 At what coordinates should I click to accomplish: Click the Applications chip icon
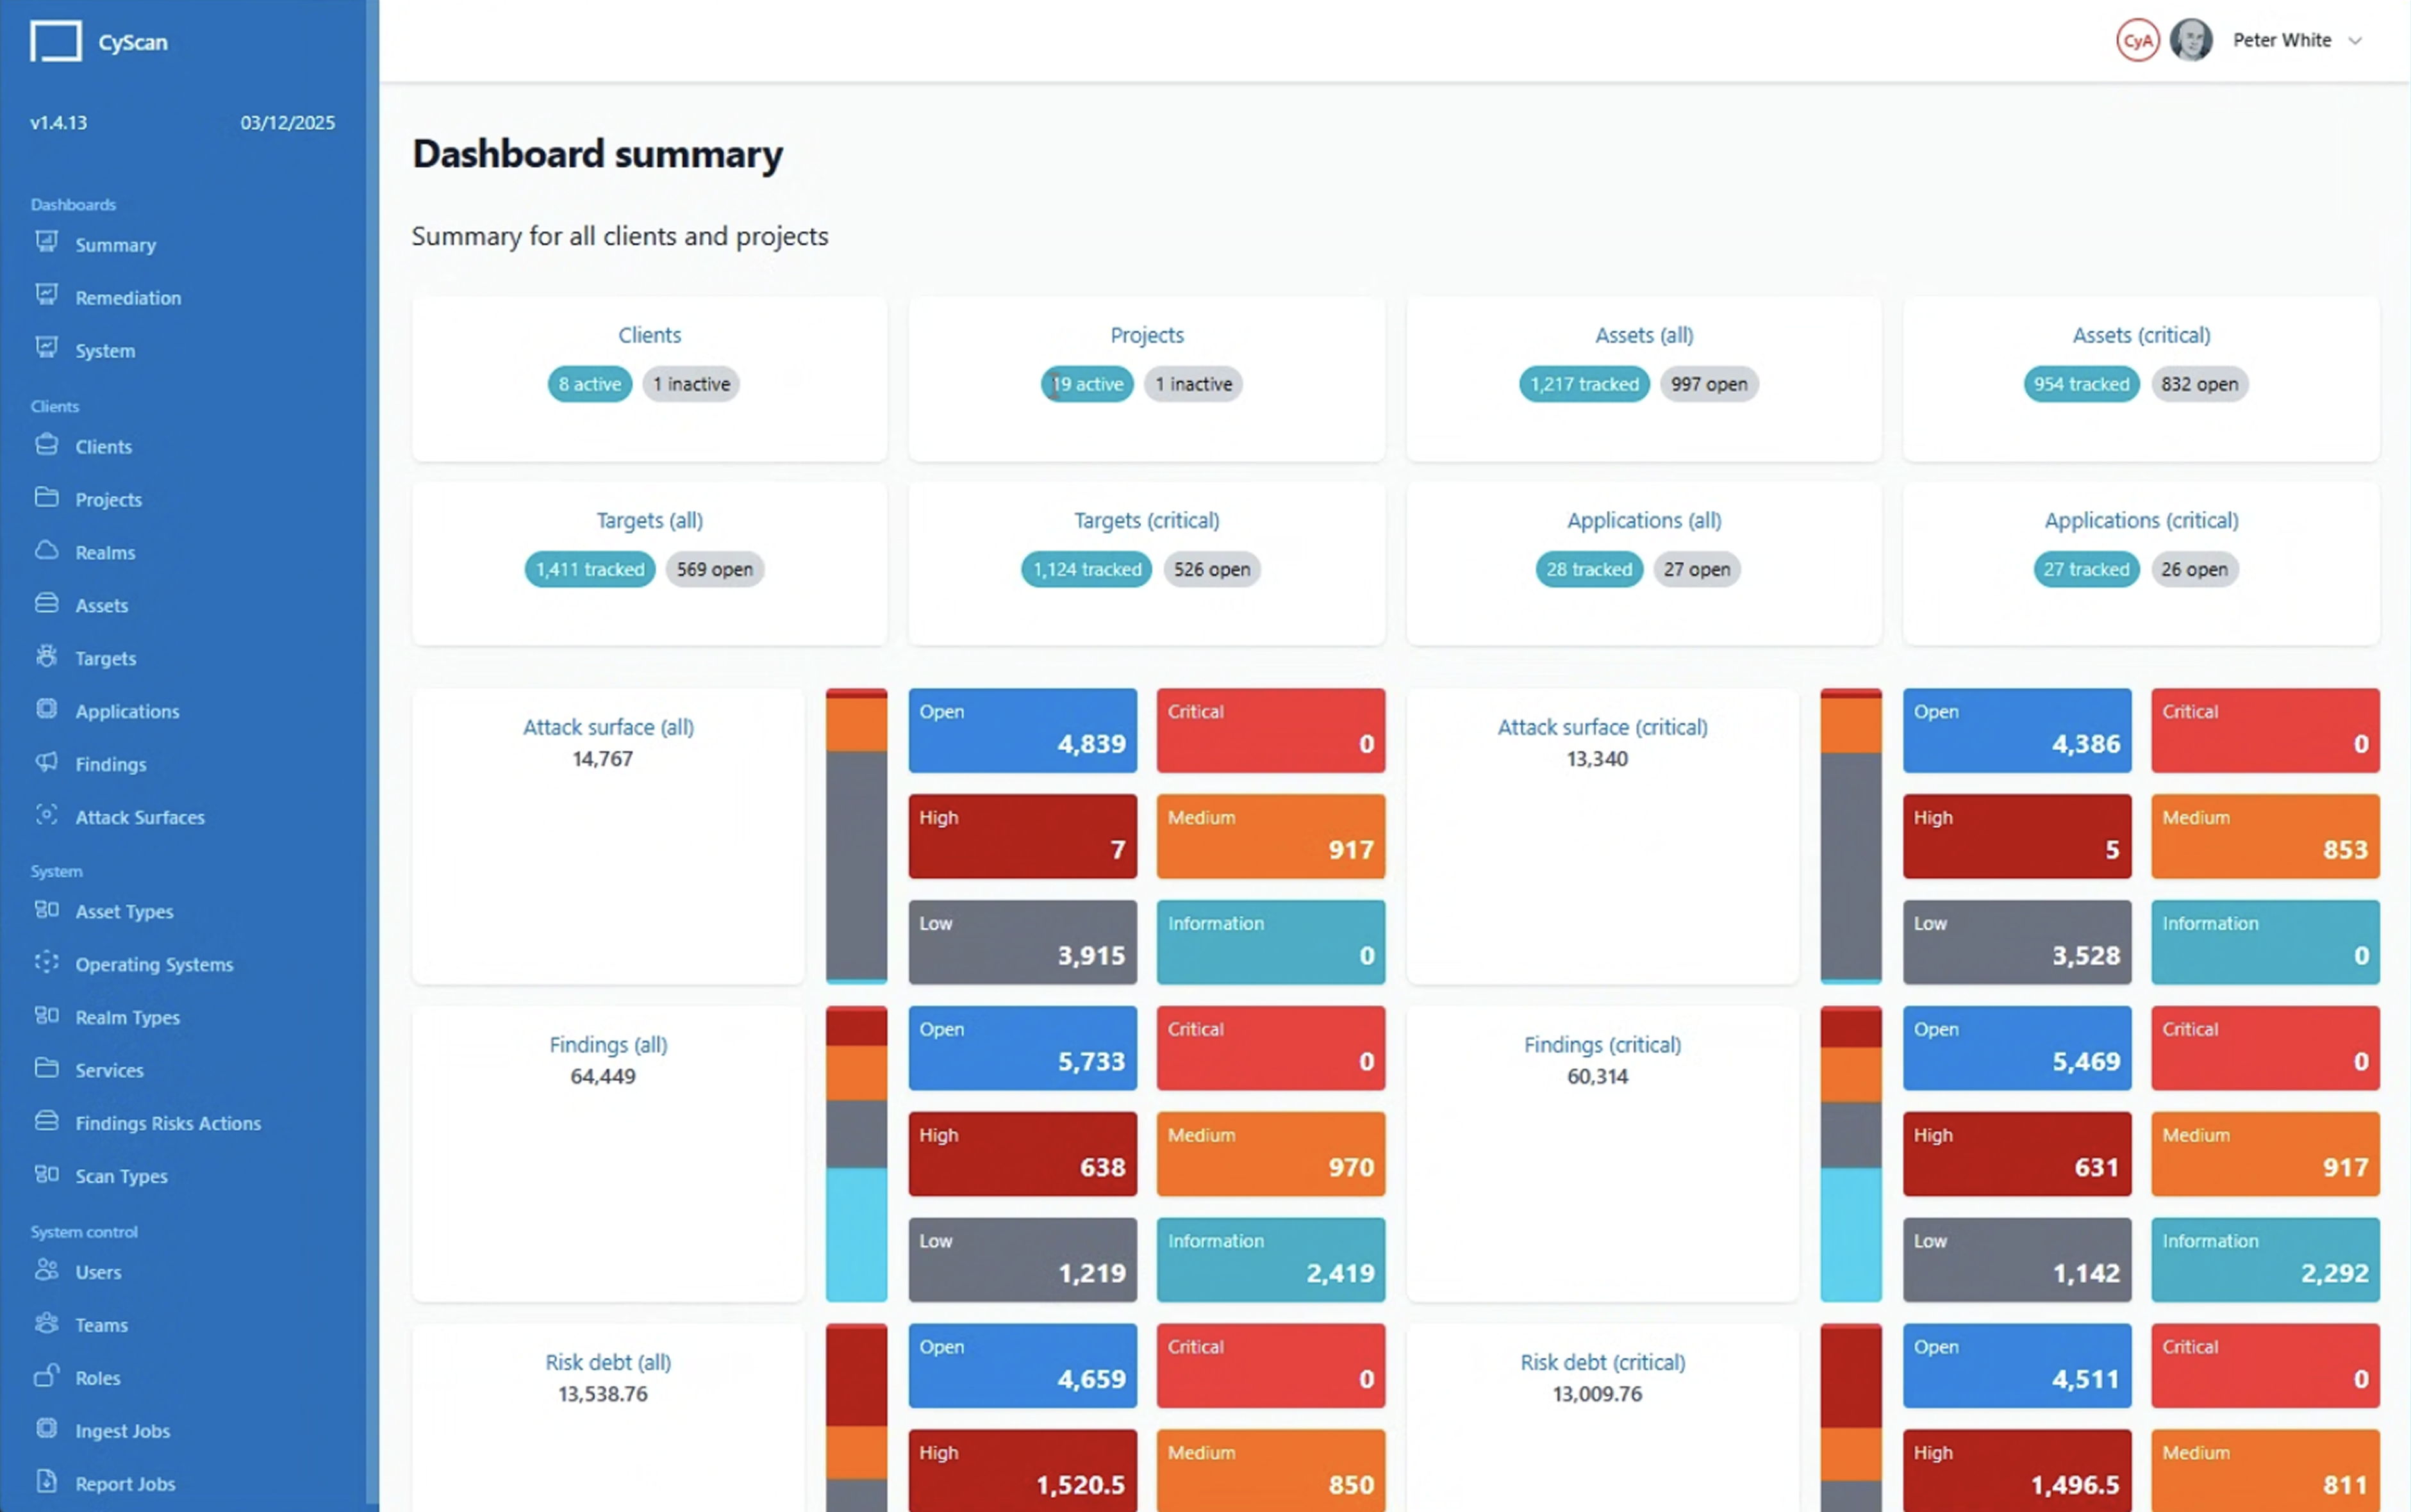coord(46,709)
